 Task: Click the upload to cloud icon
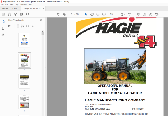point(15,14)
